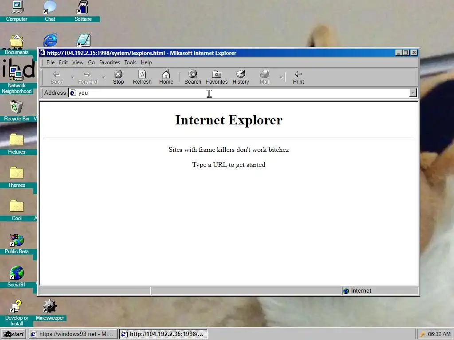Click the Mail toolbar button

tap(264, 77)
